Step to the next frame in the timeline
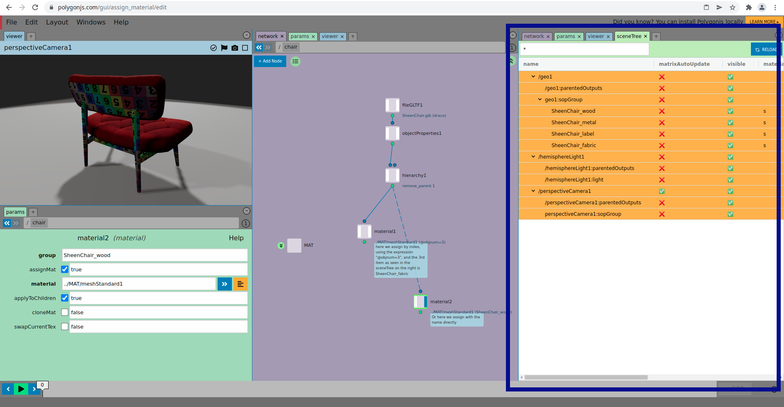This screenshot has width=784, height=407. pos(34,389)
